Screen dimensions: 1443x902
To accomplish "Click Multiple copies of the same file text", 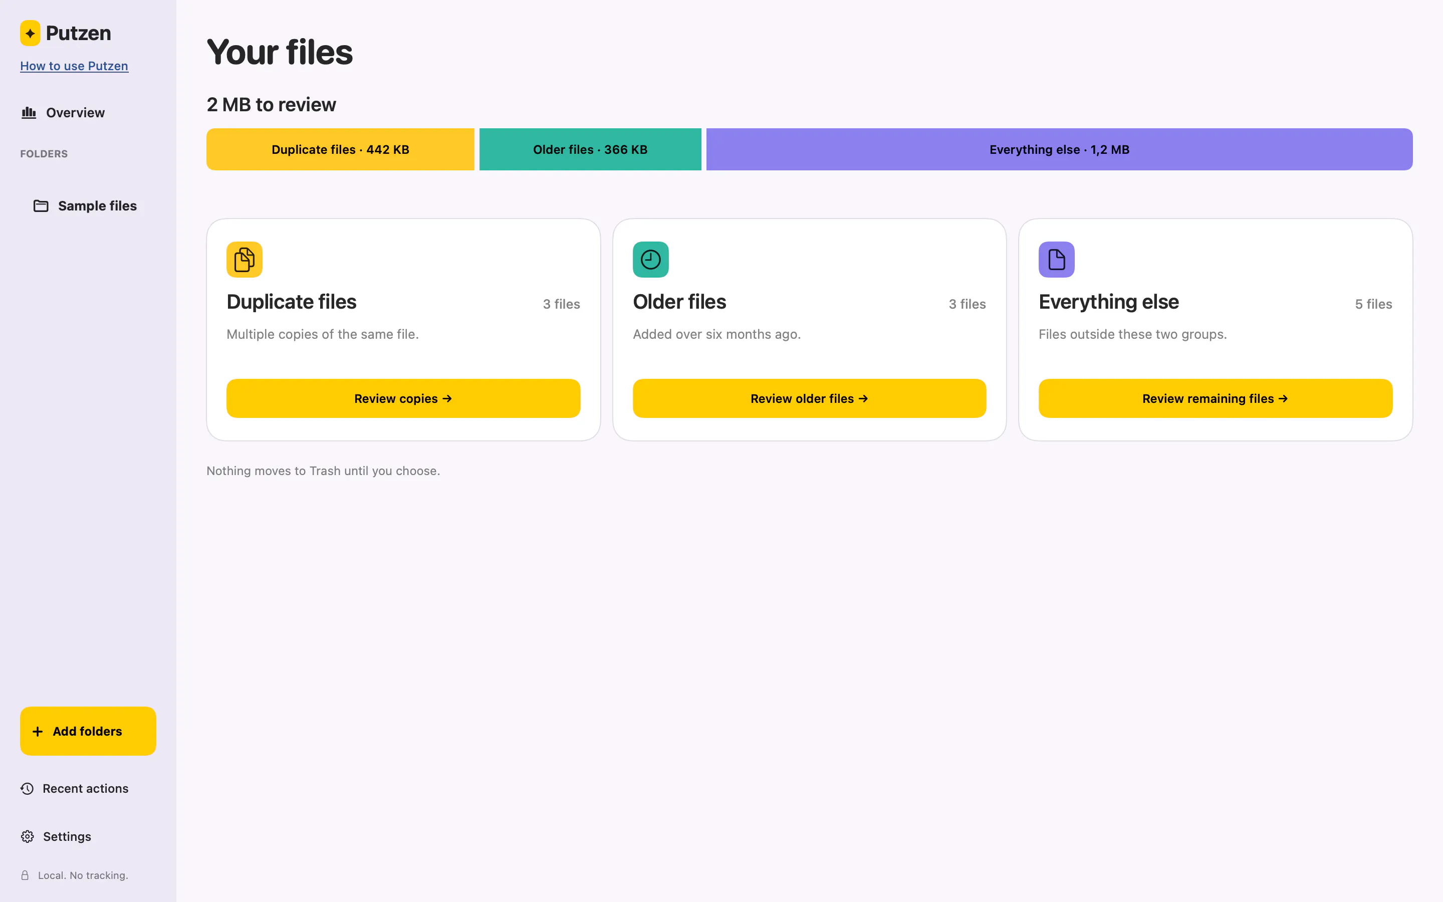I will [x=323, y=334].
